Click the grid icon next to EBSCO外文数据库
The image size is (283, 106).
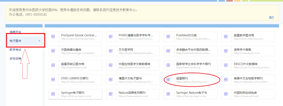pos(226,65)
